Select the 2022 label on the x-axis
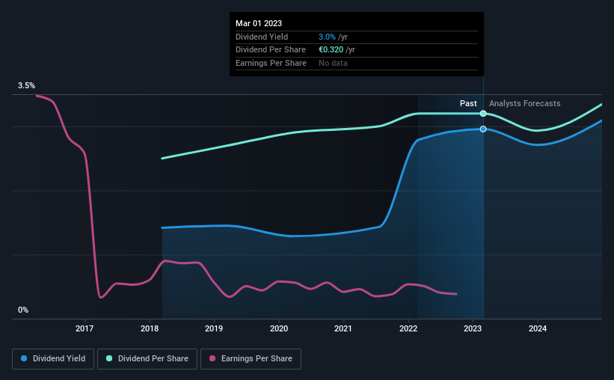 tap(408, 328)
